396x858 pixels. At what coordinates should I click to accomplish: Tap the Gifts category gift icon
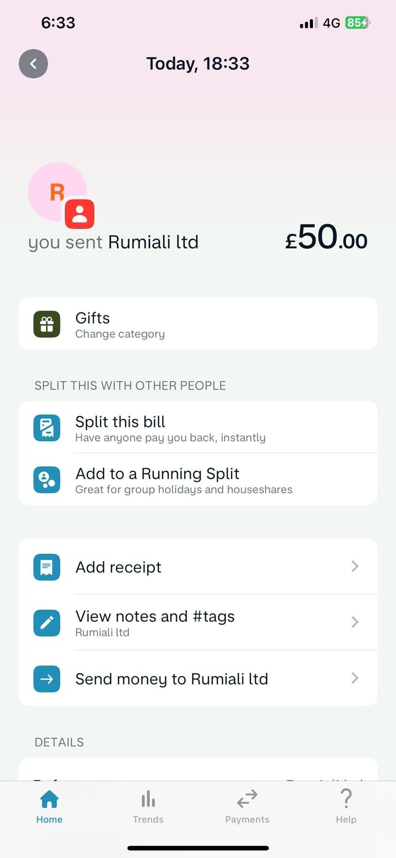[47, 324]
